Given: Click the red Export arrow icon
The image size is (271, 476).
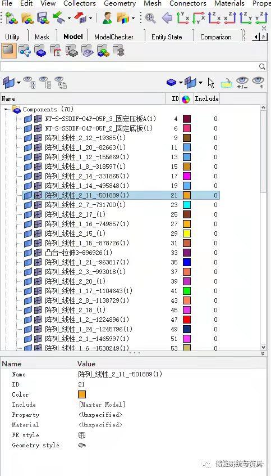Looking at the screenshot, I should pos(80,17).
